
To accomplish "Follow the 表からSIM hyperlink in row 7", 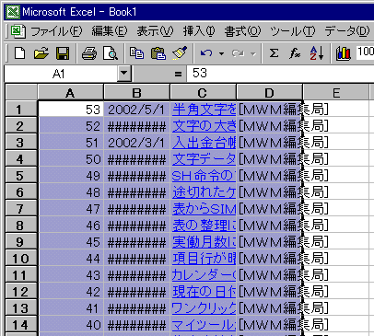I will tap(204, 209).
